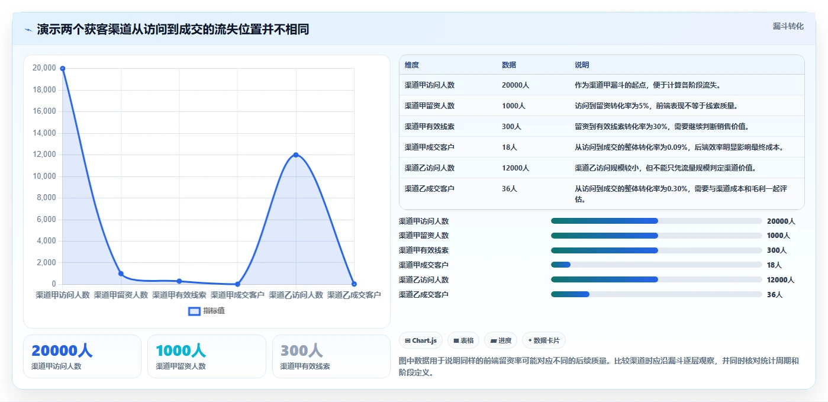Image resolution: width=828 pixels, height=402 pixels.
Task: Click the 数据 column header
Action: click(509, 65)
